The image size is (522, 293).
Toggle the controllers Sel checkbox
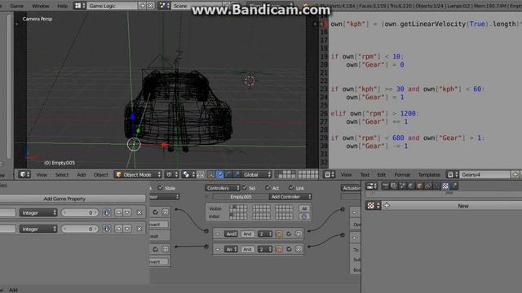(245, 188)
